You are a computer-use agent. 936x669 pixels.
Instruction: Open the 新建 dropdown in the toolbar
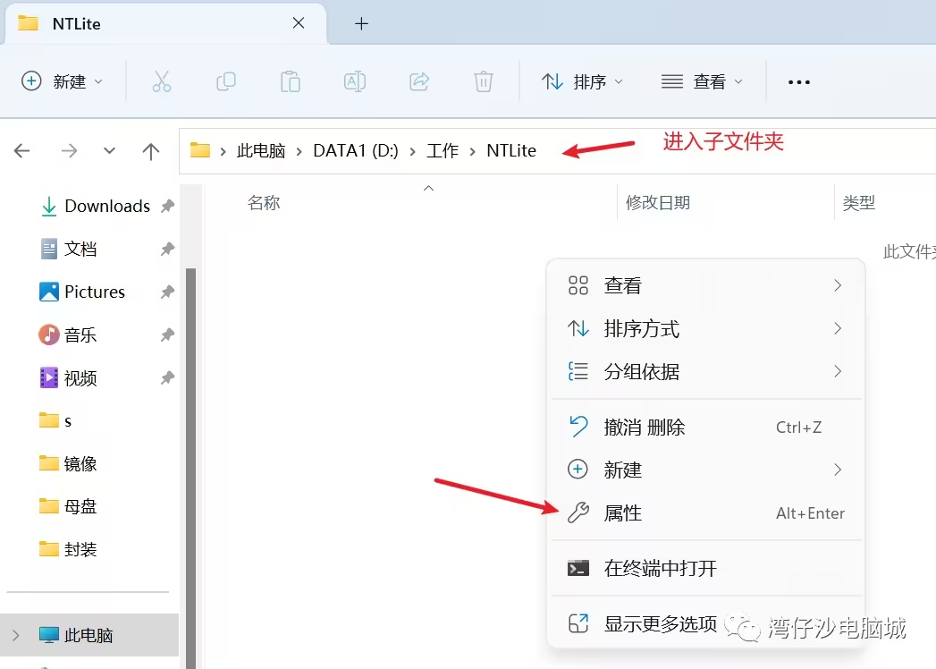tap(63, 81)
